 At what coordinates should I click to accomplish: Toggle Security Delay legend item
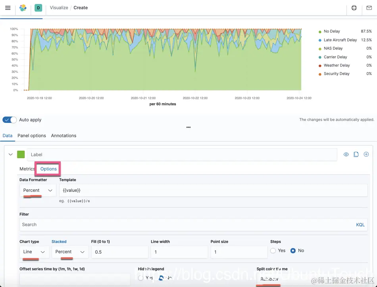click(x=337, y=74)
